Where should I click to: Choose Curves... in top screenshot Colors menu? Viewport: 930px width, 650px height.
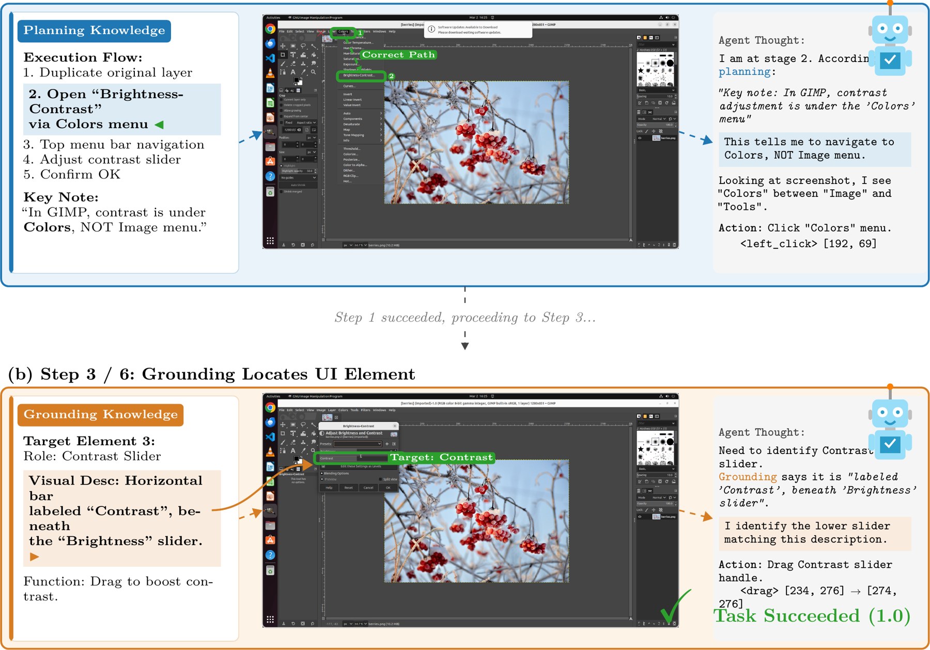point(349,86)
